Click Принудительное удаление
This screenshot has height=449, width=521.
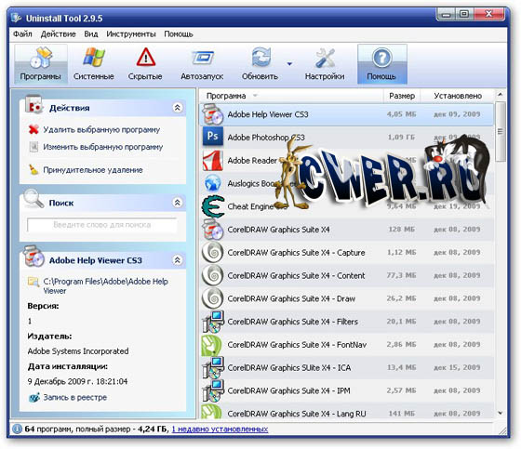point(93,170)
